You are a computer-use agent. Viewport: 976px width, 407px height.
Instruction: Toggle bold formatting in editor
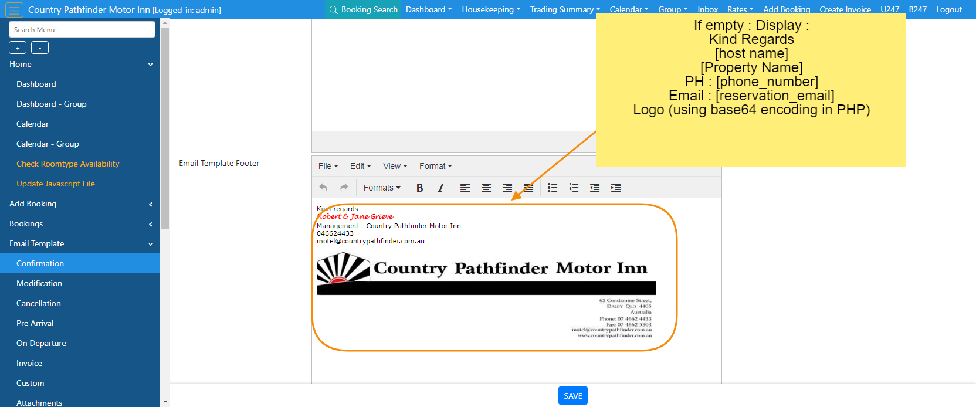420,188
